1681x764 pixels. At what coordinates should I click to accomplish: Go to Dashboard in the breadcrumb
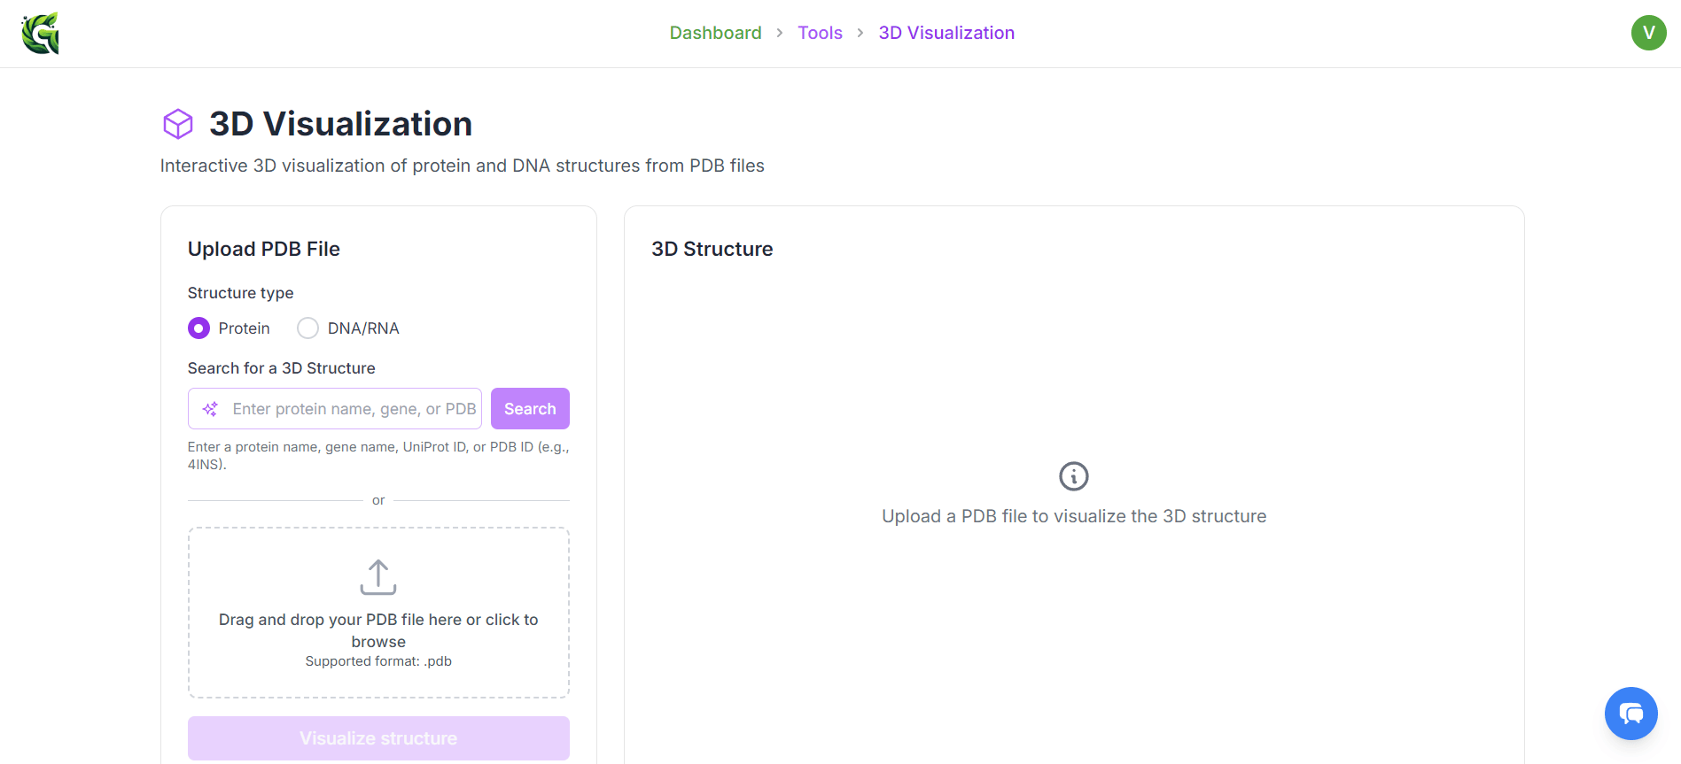click(x=715, y=33)
